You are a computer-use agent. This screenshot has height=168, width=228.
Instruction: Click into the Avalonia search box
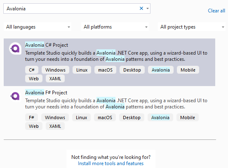[71, 9]
